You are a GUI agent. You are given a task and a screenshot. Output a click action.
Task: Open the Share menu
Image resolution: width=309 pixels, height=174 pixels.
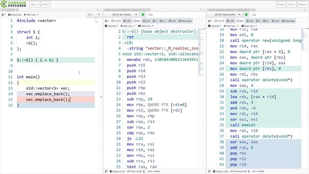tap(281, 4)
